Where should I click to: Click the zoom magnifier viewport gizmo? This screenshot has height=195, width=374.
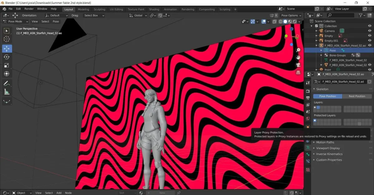point(298,50)
